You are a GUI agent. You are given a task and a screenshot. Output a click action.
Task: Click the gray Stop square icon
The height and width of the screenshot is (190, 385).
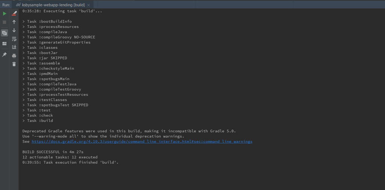tap(5, 22)
